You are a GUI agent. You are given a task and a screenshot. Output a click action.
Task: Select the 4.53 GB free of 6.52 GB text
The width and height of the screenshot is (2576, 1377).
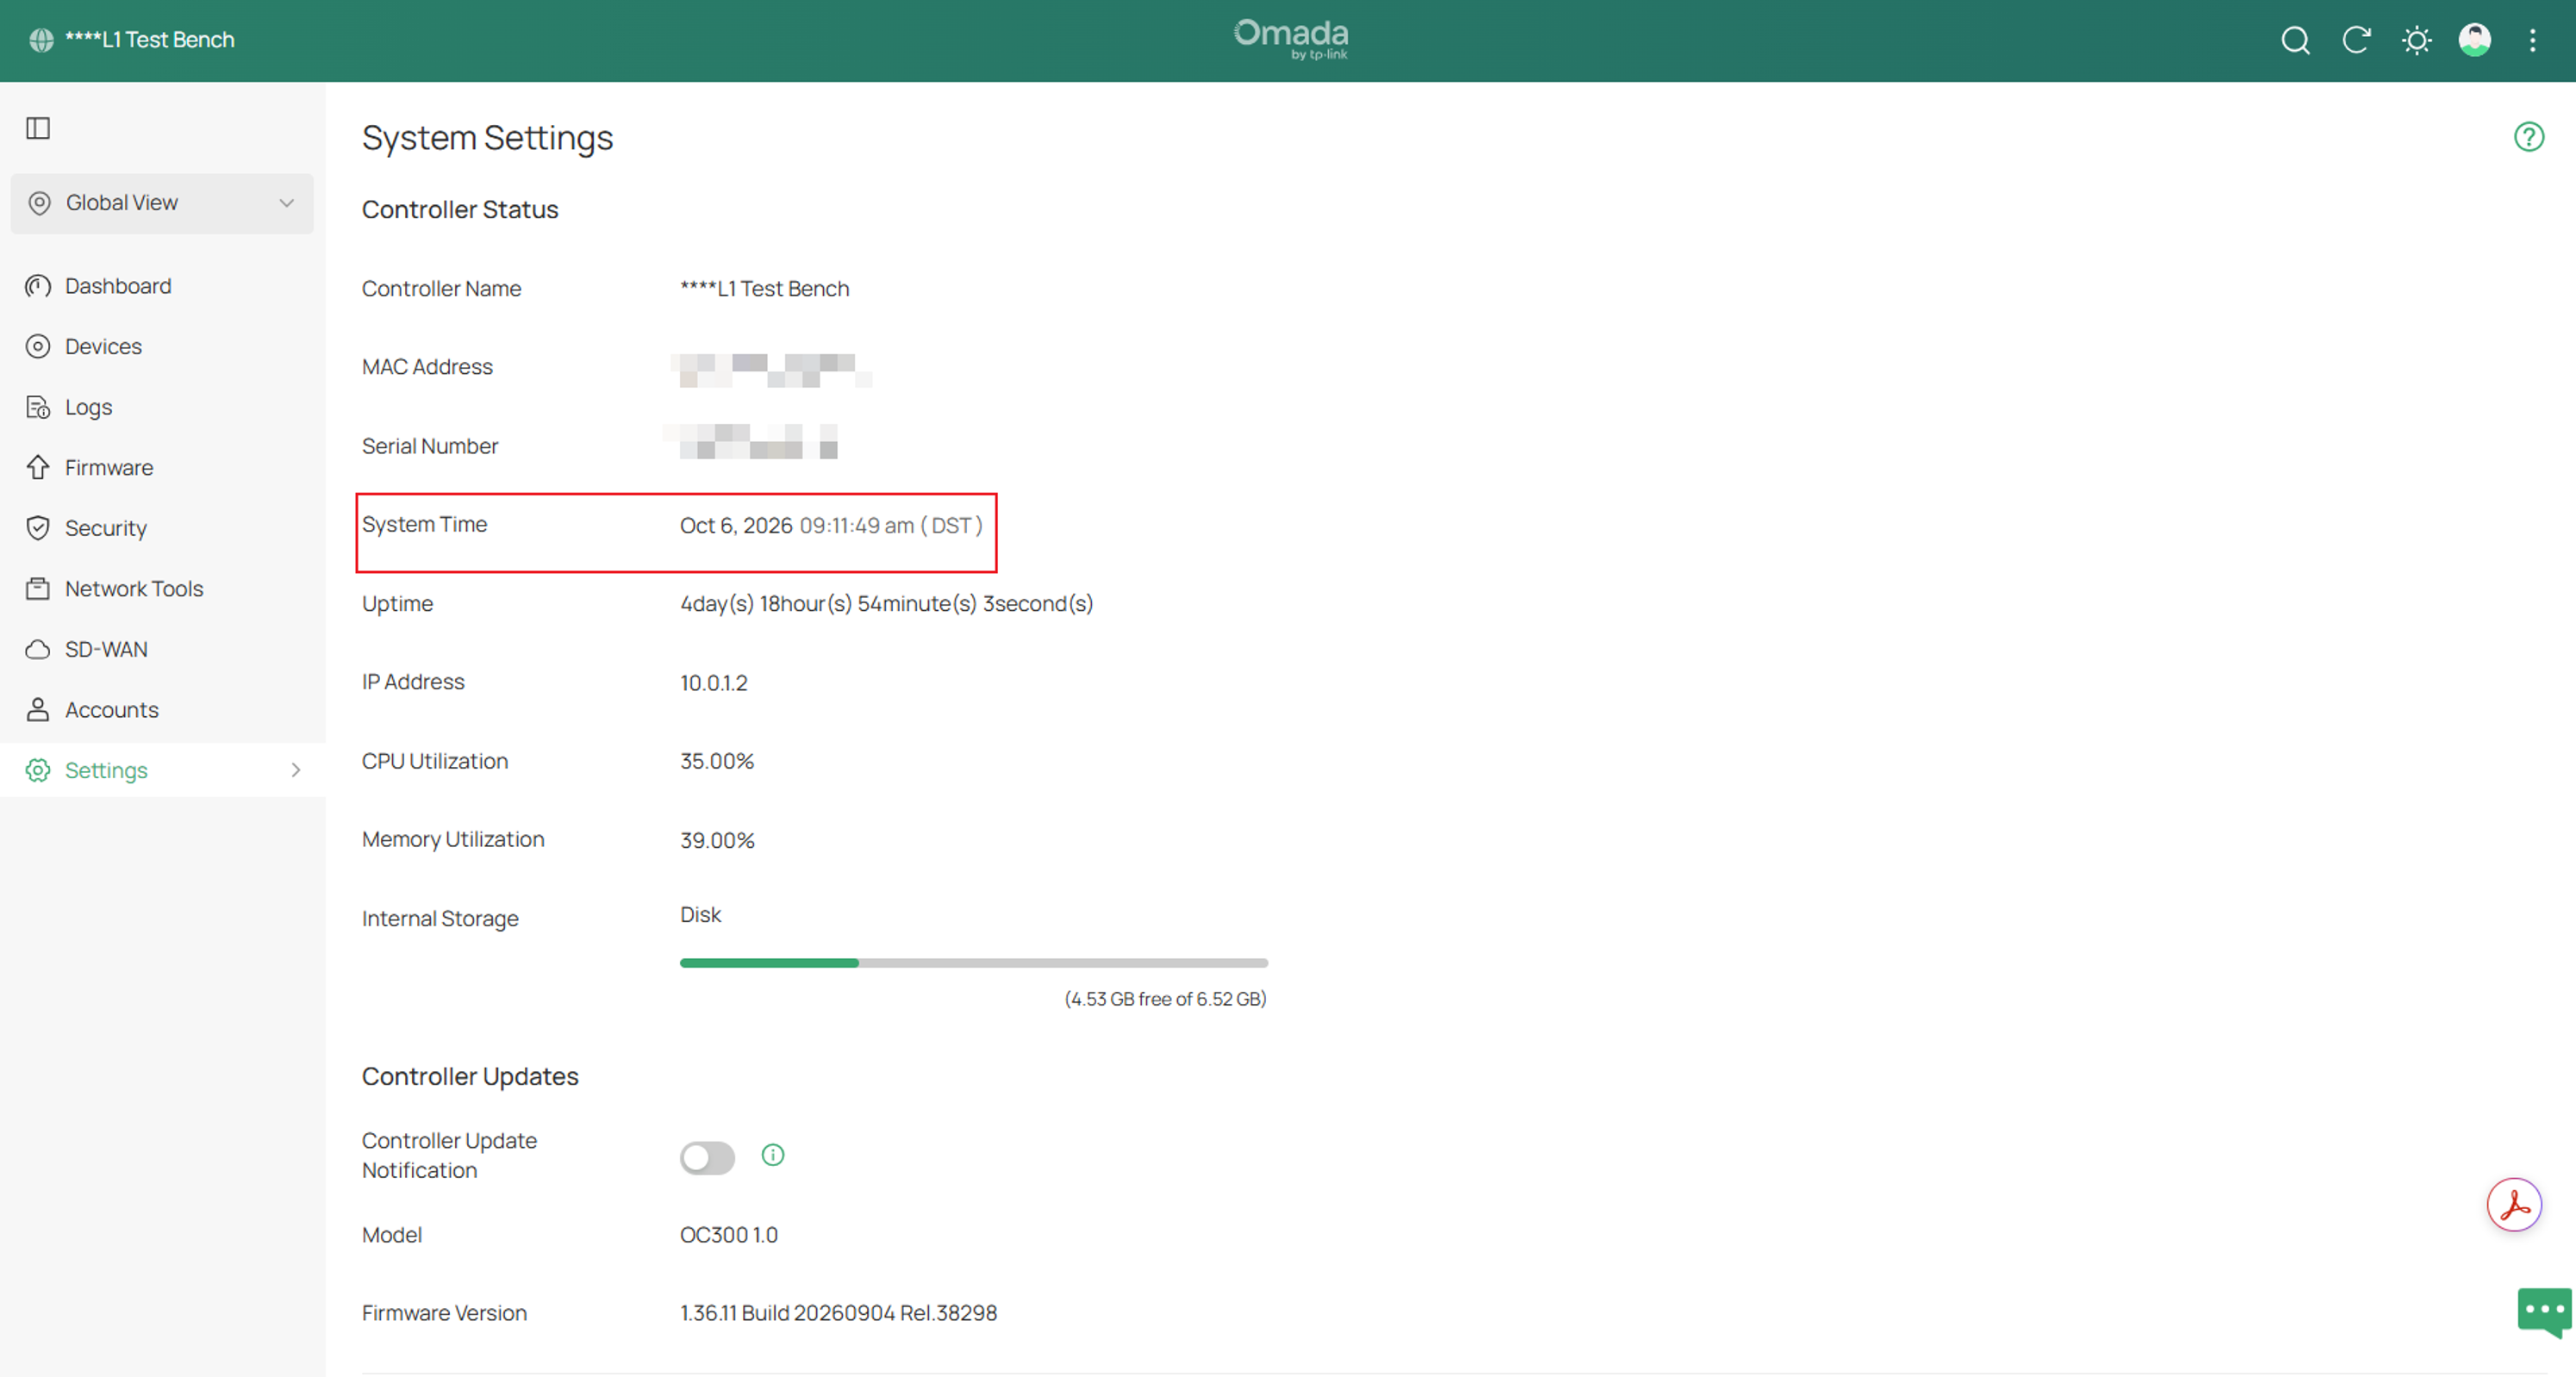(1165, 999)
